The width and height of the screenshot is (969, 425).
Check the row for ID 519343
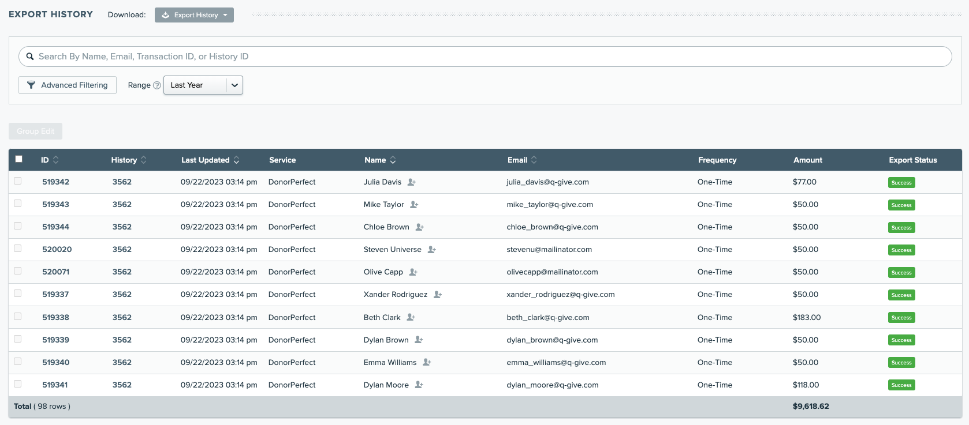[x=18, y=204]
